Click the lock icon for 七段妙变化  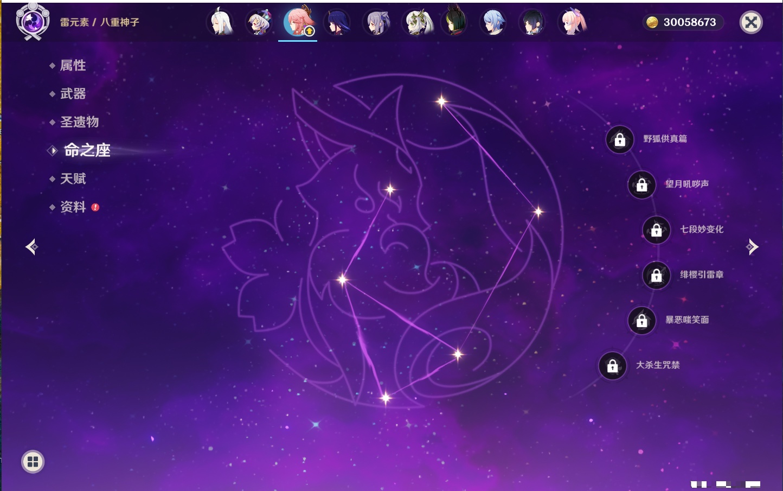pos(656,230)
